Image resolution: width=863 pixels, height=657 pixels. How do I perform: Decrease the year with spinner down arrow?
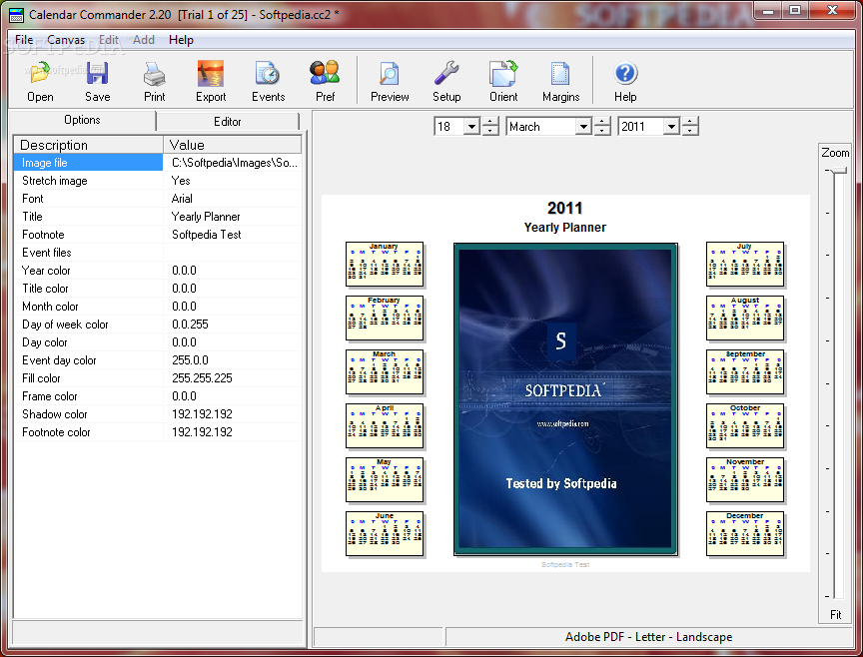690,131
